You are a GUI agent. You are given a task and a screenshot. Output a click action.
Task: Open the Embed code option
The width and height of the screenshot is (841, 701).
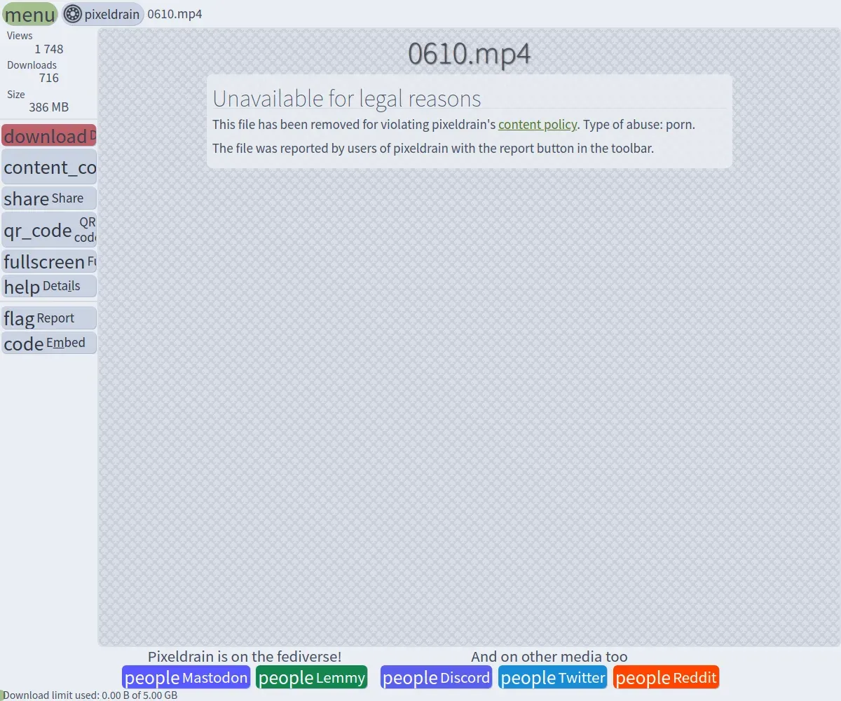point(49,343)
